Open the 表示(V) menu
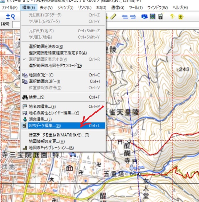 46,8
